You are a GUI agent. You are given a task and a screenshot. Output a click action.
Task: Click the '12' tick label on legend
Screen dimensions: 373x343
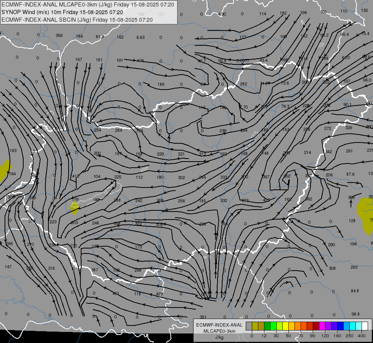click(x=264, y=336)
